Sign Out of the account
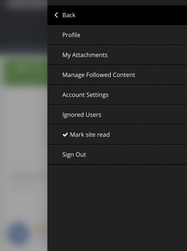Screen dimensions: 187x251 [x=117, y=155]
